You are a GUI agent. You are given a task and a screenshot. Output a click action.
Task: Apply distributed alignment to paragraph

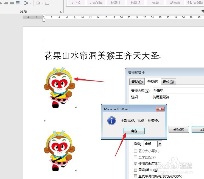tap(18, 3)
